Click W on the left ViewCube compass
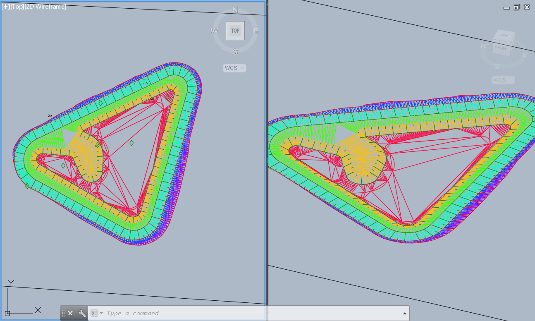535x321 pixels. click(214, 30)
